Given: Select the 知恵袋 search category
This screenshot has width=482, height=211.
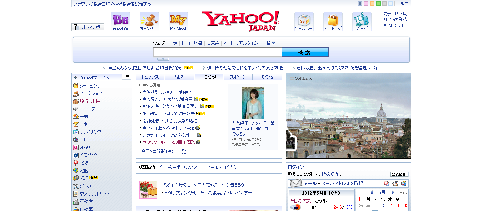Looking at the screenshot, I should pyautogui.click(x=213, y=43).
